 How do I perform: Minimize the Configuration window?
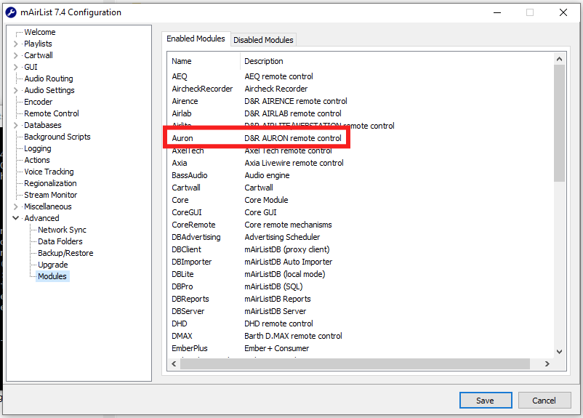tap(497, 12)
